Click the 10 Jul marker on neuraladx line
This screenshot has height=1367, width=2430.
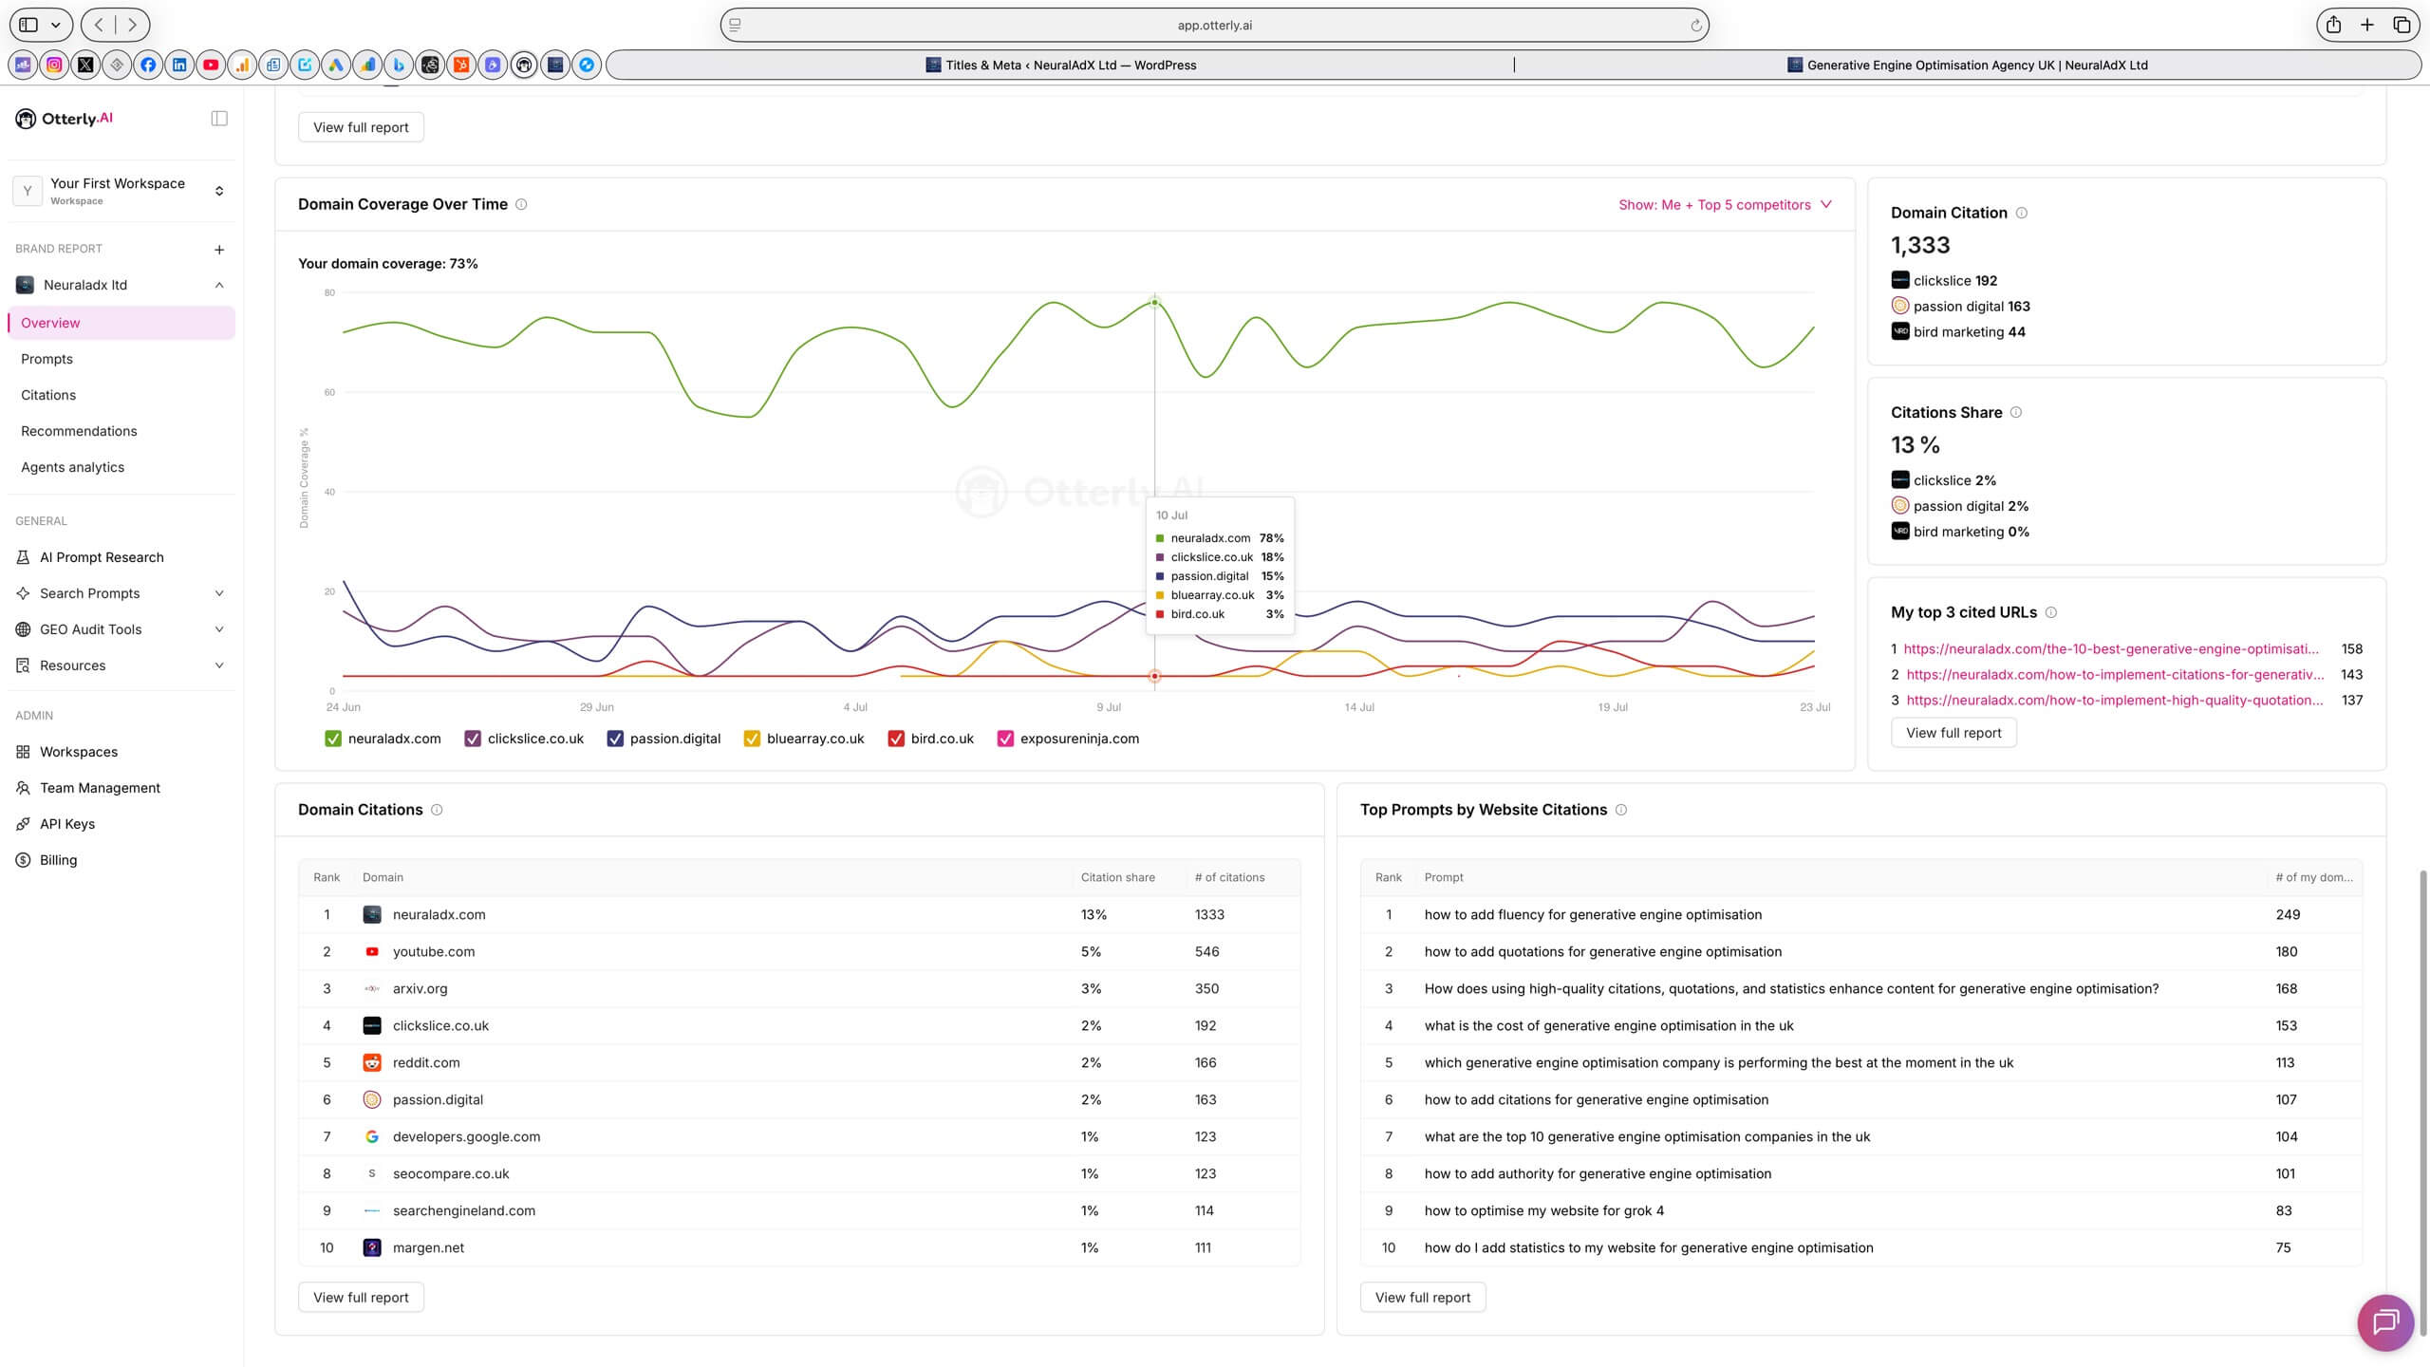click(1154, 303)
